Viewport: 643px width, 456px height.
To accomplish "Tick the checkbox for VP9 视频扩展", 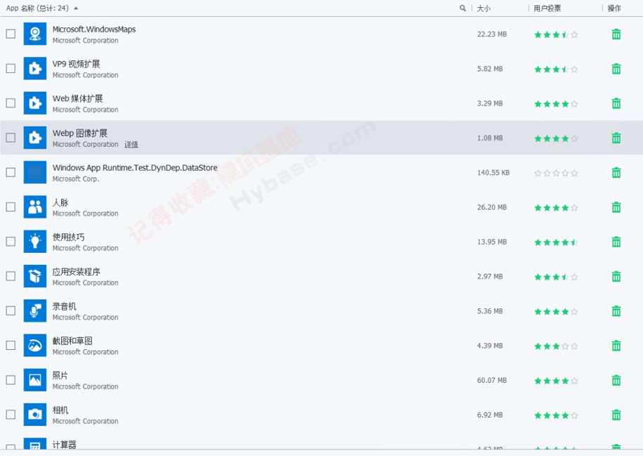I will pos(11,68).
